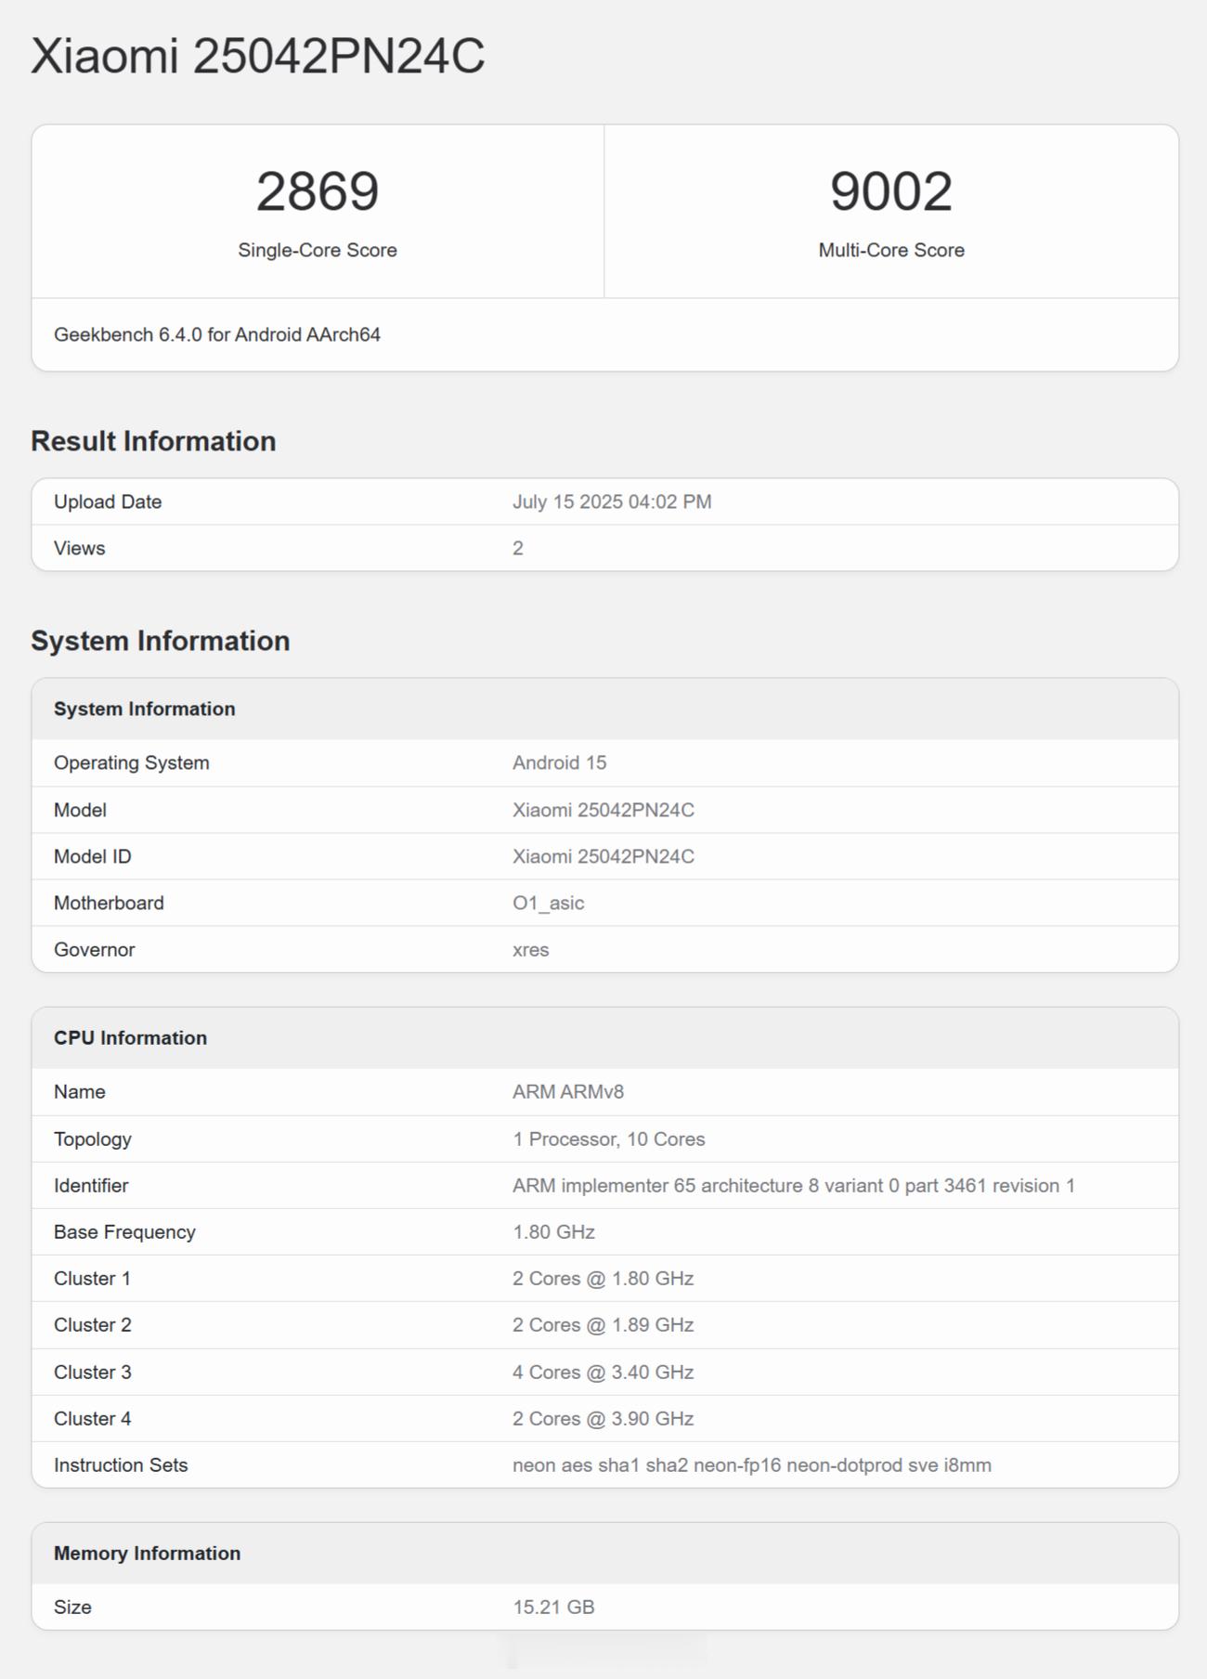Select the Model value Xiaomi 25042PN24C
Image resolution: width=1207 pixels, height=1679 pixels.
[x=603, y=810]
